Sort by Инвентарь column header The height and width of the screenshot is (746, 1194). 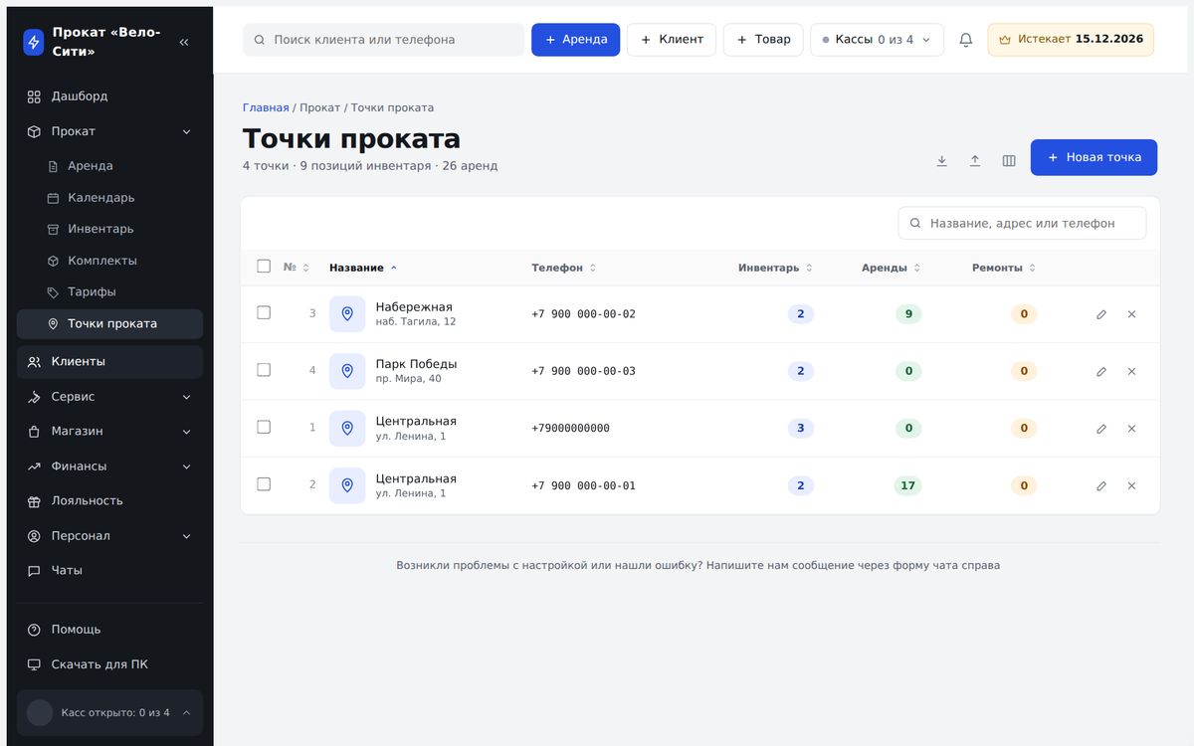[x=775, y=268]
